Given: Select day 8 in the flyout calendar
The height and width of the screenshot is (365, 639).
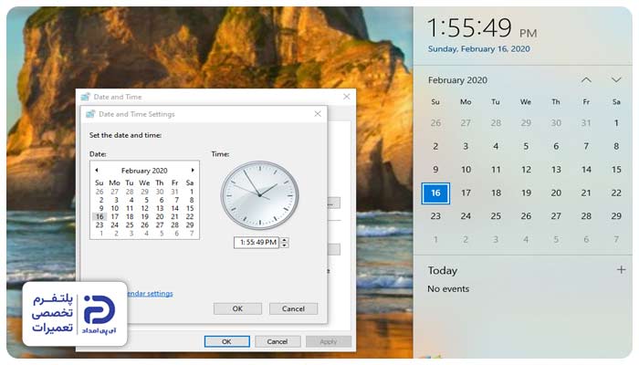Looking at the screenshot, I should (616, 146).
